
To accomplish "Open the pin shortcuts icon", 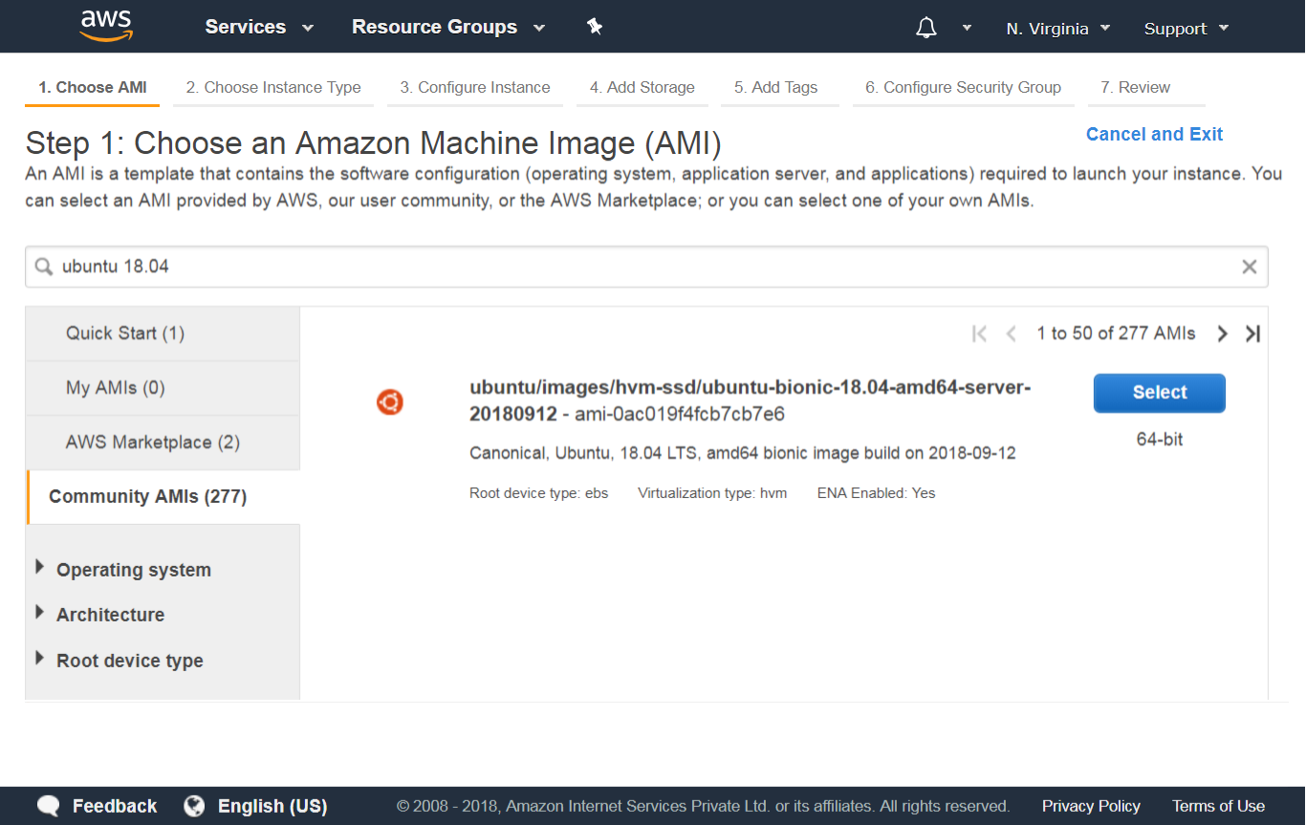I will [595, 27].
